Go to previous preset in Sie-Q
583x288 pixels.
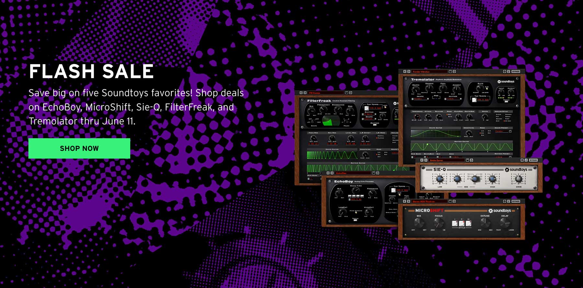tap(422, 160)
